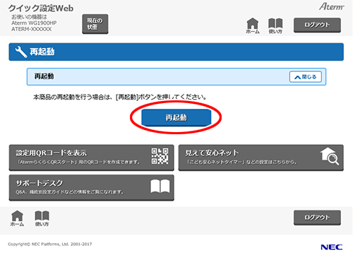The image size is (353, 260).
Task: Click the top ログアウト button
Action: pos(317,25)
